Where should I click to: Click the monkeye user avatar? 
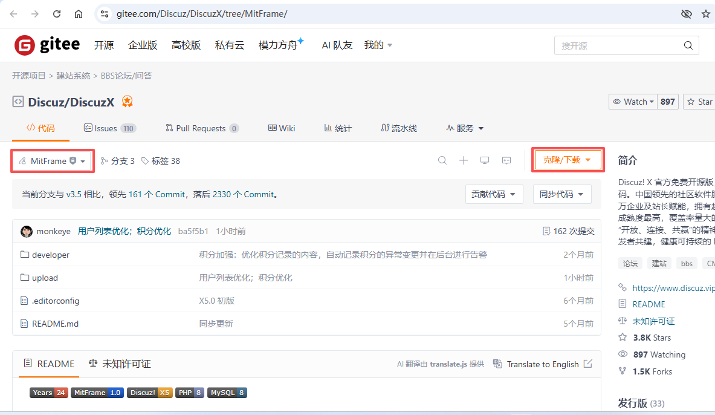(27, 232)
